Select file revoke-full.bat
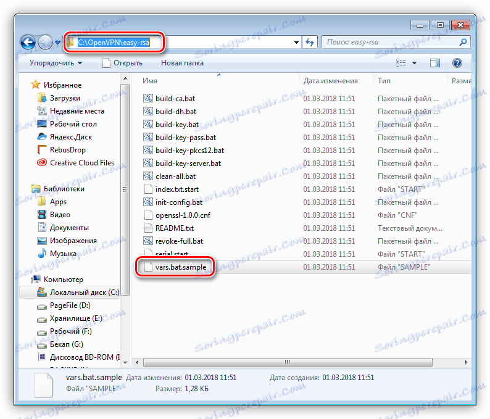 point(180,241)
